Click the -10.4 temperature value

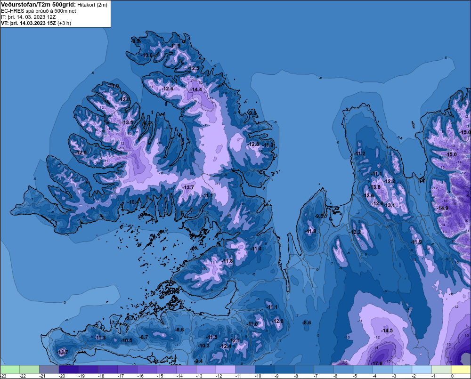click(x=133, y=202)
